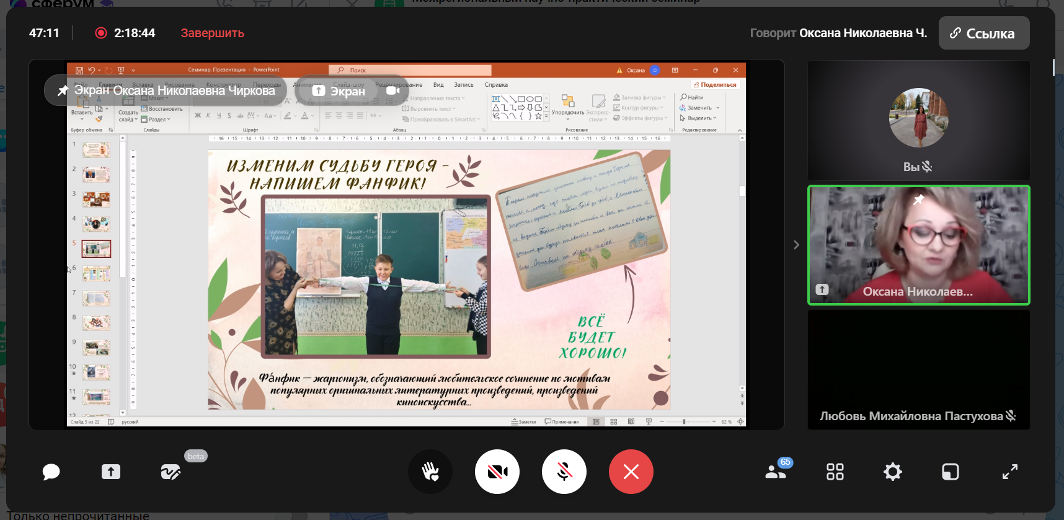Screen dimensions: 1064x520
Task: Open the Раздел dropdown
Action: click(x=157, y=119)
